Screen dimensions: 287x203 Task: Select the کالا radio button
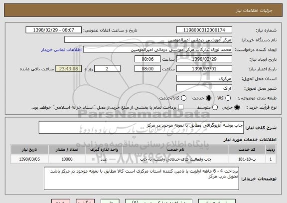coord(228,98)
